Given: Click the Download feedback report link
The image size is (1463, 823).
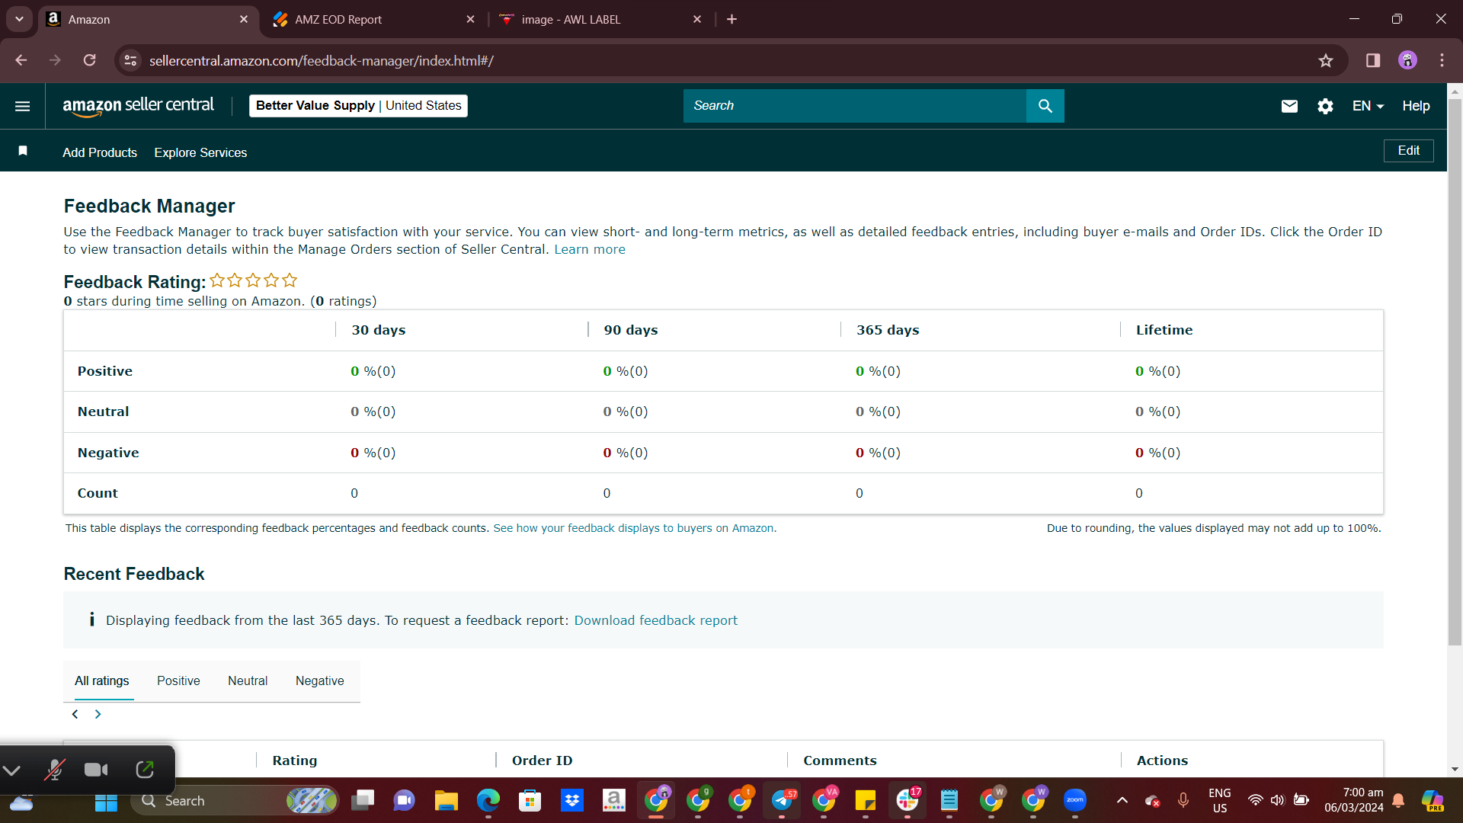Looking at the screenshot, I should pos(655,620).
